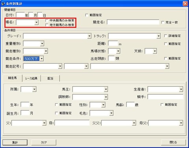Click the 馬齢 input field
The width and height of the screenshot is (189, 148).
130,104
